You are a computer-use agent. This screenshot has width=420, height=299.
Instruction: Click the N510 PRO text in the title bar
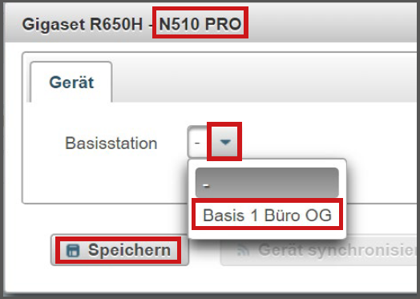pyautogui.click(x=200, y=24)
